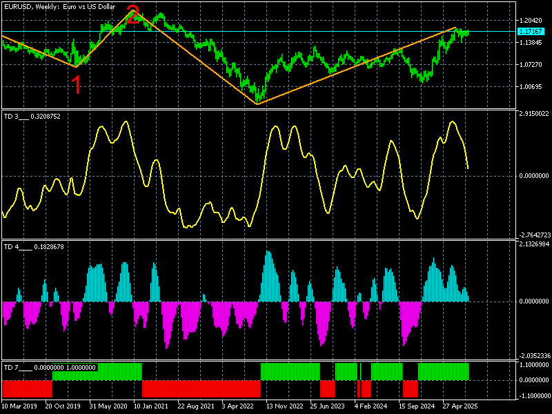Screen dimensions: 552x414
Task: Click the TD 7 scale value 1.1000000
Action: coord(533,365)
